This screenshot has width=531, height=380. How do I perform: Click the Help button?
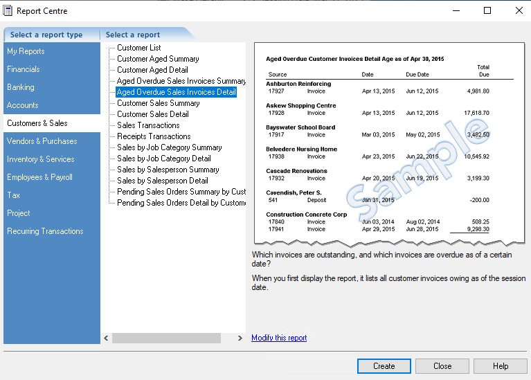(x=501, y=366)
